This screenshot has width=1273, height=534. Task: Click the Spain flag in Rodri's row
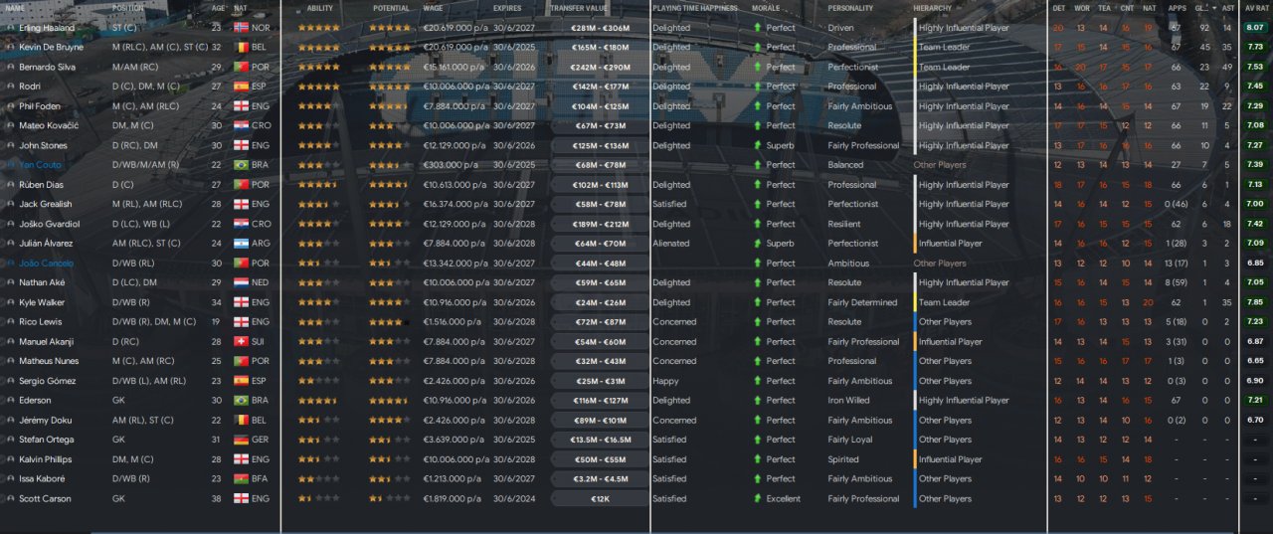pos(241,87)
